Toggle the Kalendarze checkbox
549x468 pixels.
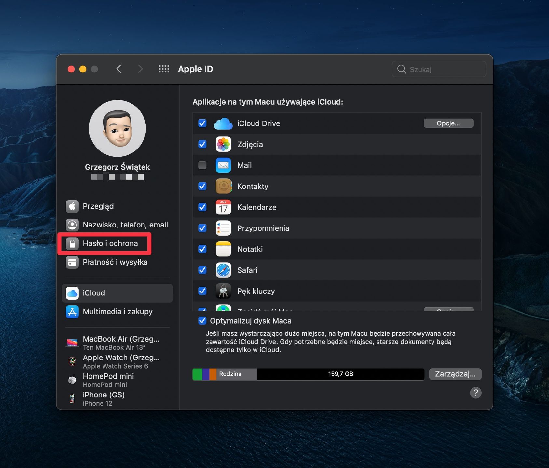click(x=202, y=207)
